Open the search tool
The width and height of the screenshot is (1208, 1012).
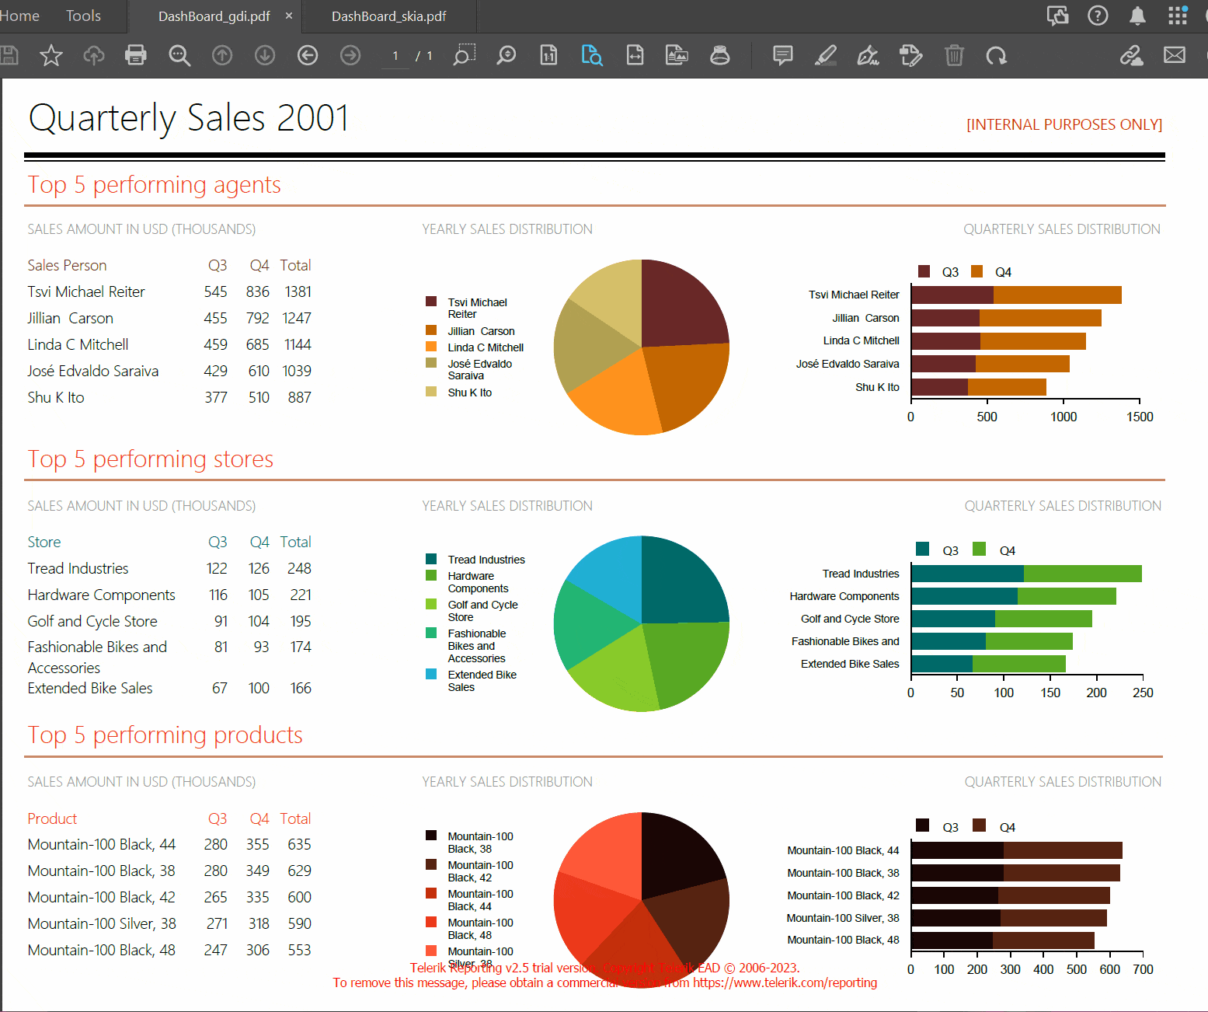pos(179,55)
